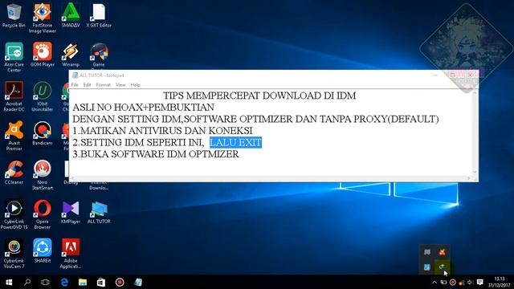
Task: Open the taskbar clock and date
Action: tap(499, 282)
